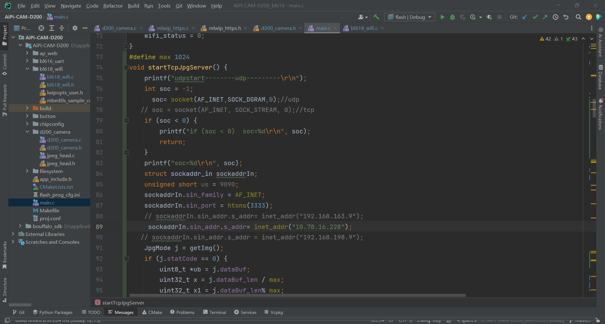Go to next highlighted error arrow
The height and width of the screenshot is (324, 605).
tap(592, 39)
